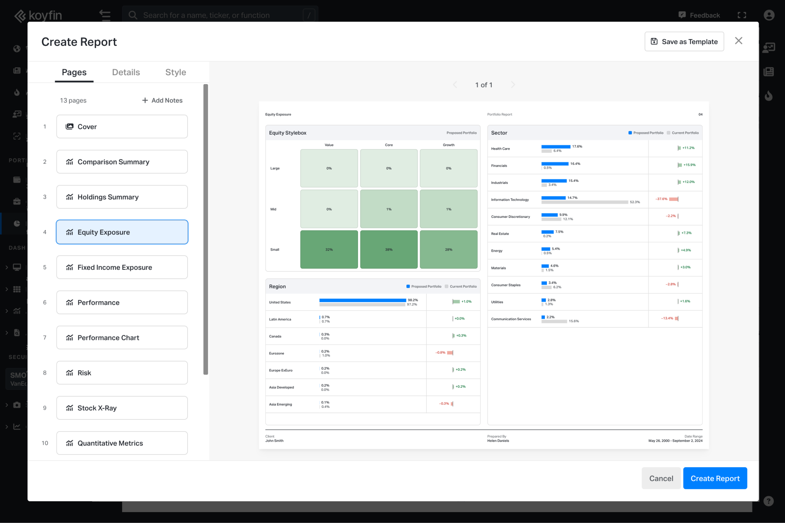Screen dimensions: 785x523
Task: Switch to the Pages tab
Action: point(74,72)
